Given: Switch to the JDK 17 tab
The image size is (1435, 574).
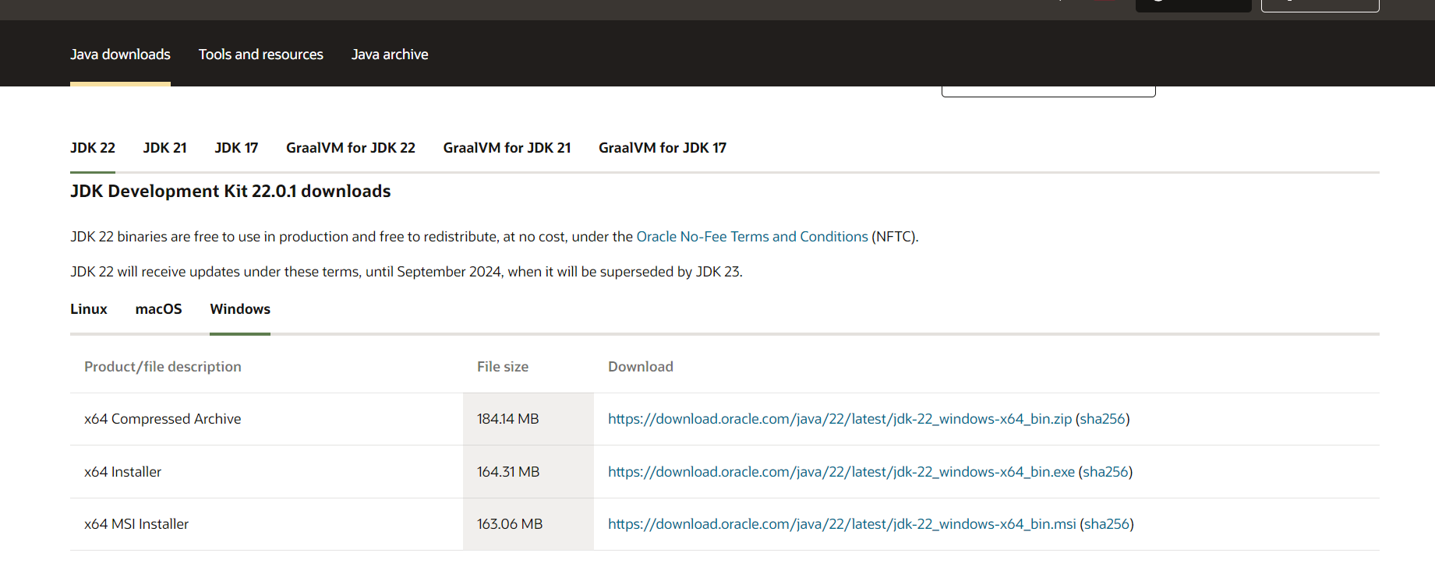Looking at the screenshot, I should click(236, 148).
